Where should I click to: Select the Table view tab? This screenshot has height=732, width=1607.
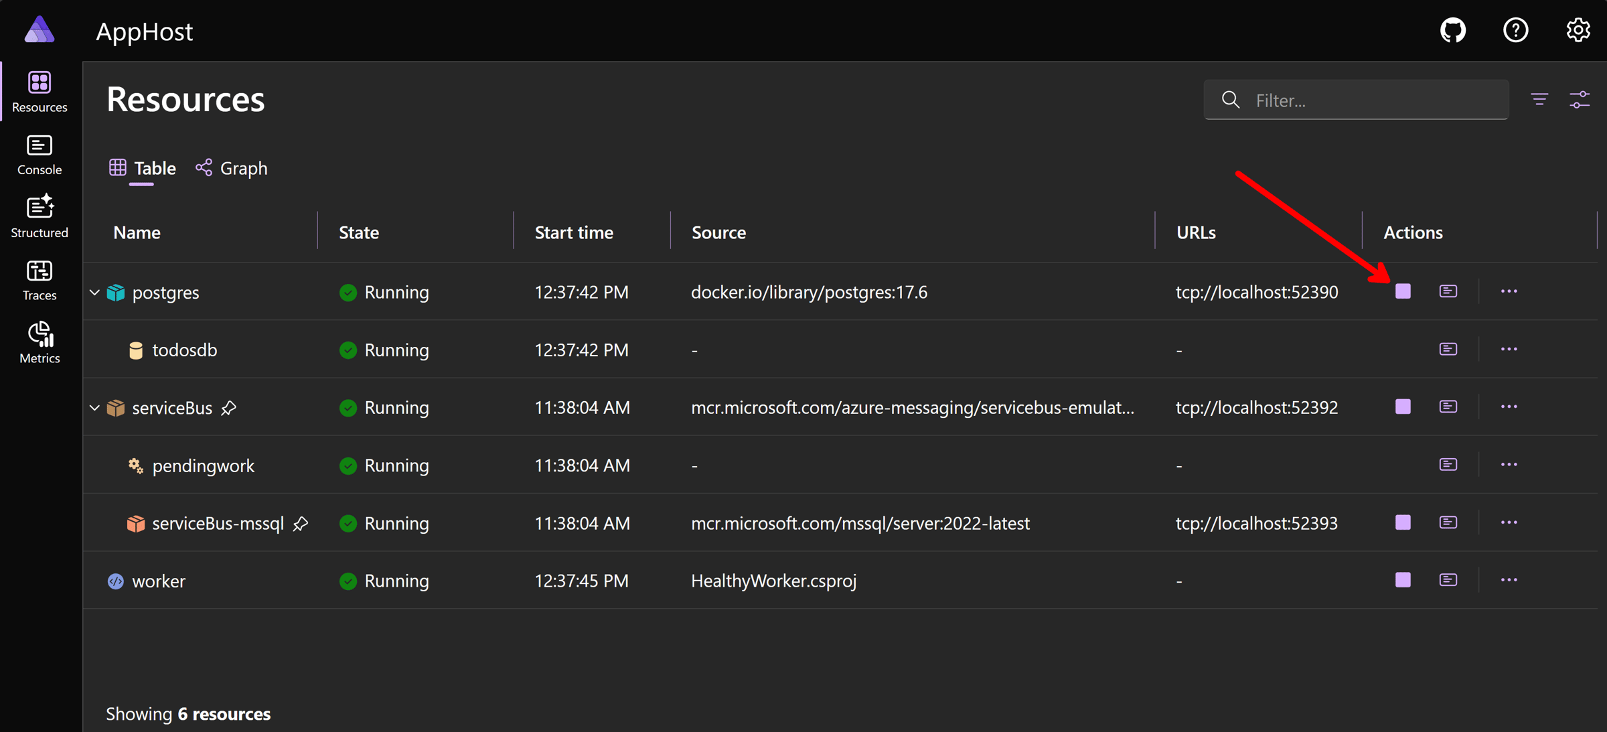coord(143,168)
